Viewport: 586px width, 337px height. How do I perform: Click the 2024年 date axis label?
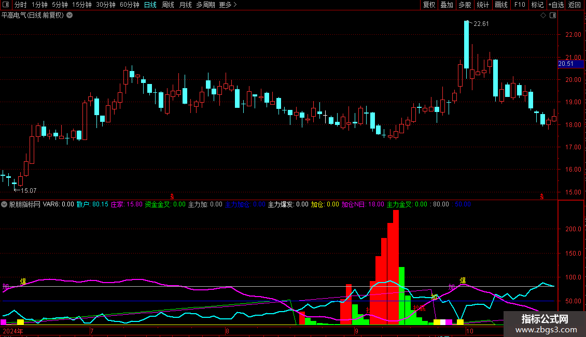(13, 331)
